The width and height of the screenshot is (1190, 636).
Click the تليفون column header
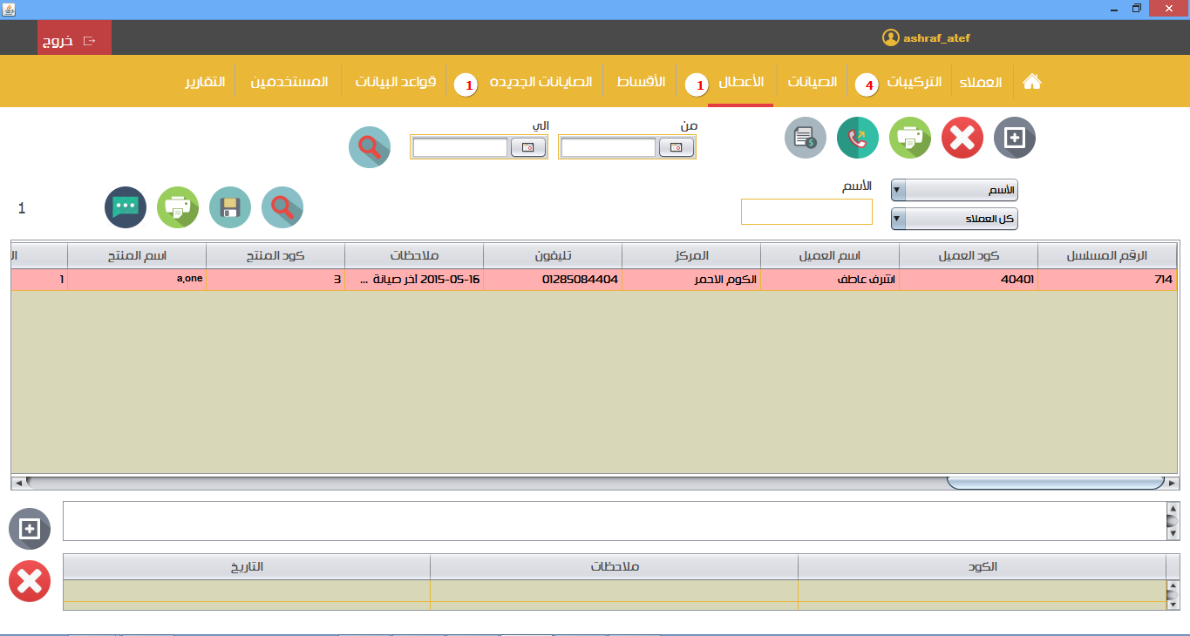point(553,255)
